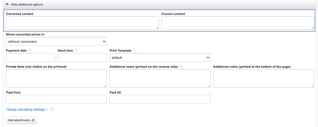
Task: Click help icon next to Payment date
Action: [30, 50]
